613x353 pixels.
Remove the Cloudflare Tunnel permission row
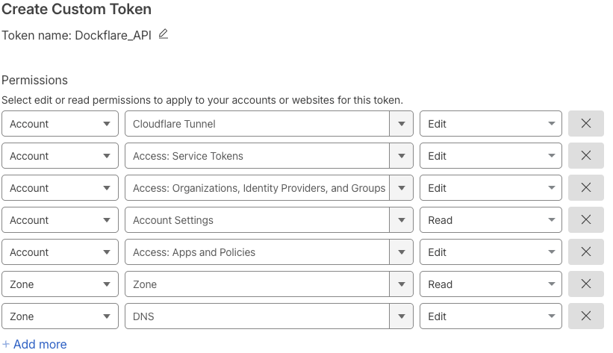[585, 124]
